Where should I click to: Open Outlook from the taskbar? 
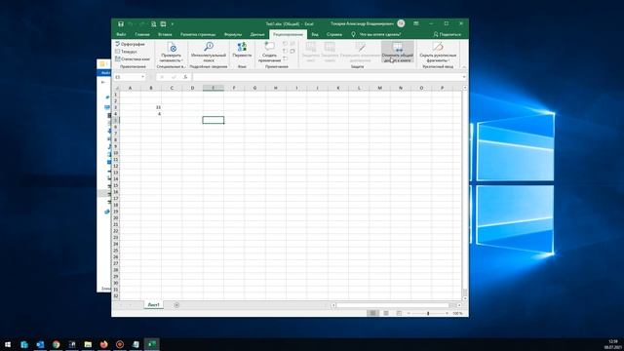(x=40, y=344)
